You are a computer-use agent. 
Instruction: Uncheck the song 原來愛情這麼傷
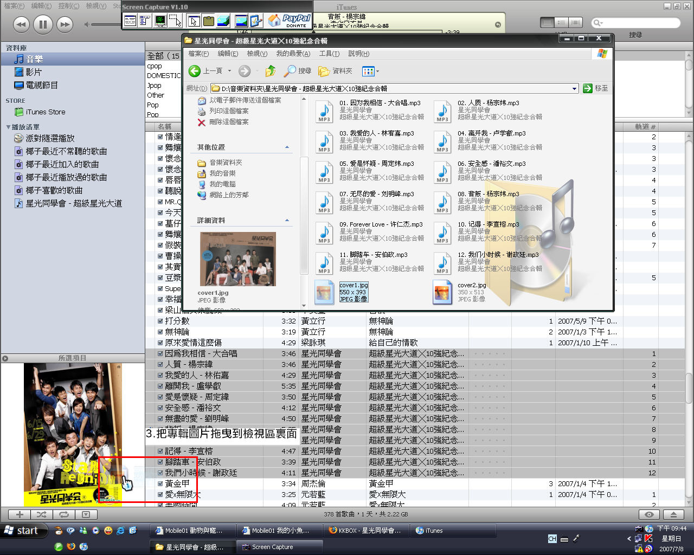coord(160,343)
